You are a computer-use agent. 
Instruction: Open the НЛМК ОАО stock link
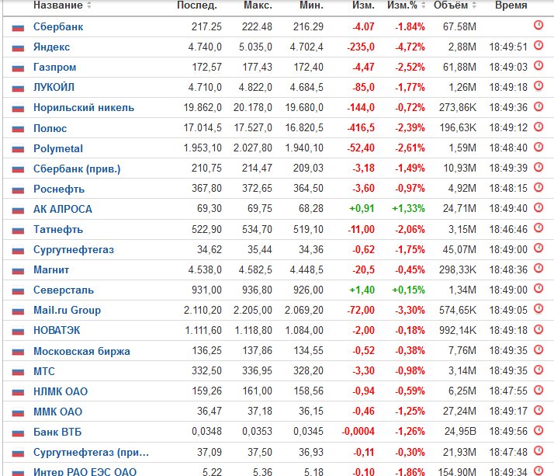[x=61, y=391]
